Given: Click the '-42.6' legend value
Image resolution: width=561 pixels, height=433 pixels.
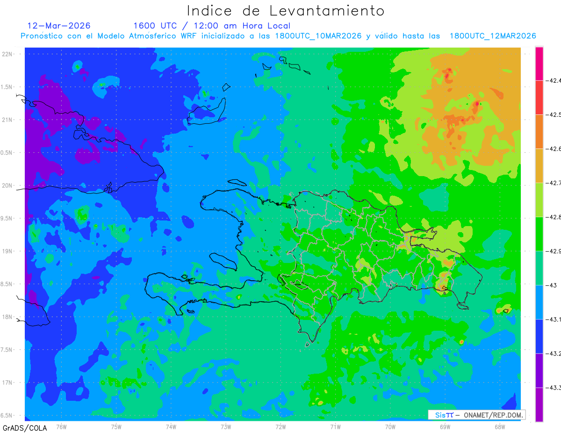Looking at the screenshot, I should coord(554,149).
